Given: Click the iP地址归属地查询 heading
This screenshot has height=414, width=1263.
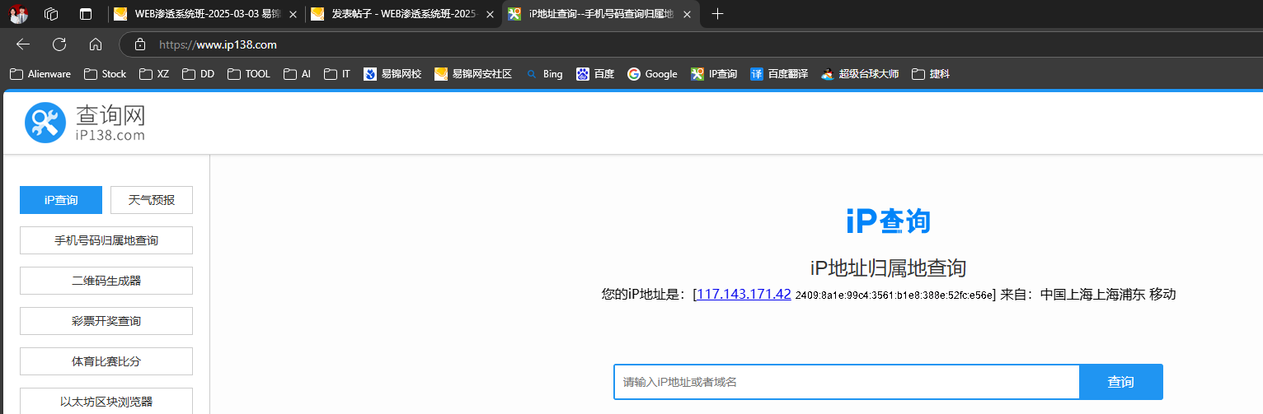Looking at the screenshot, I should [x=888, y=267].
